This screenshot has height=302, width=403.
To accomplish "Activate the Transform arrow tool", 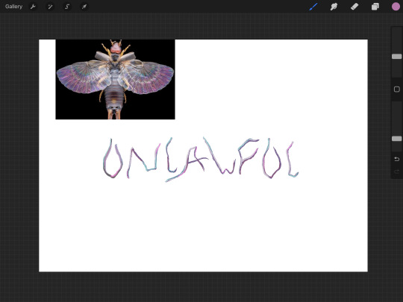I will coord(84,7).
